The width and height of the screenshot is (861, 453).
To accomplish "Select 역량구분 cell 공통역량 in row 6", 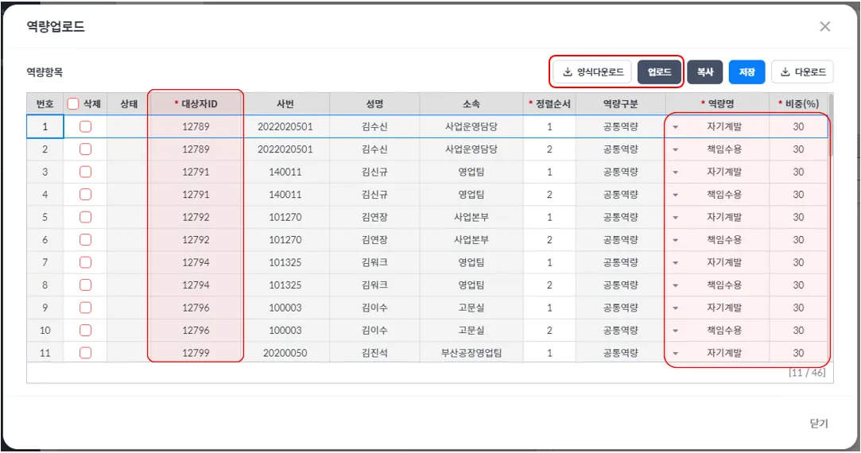I will pyautogui.click(x=620, y=240).
